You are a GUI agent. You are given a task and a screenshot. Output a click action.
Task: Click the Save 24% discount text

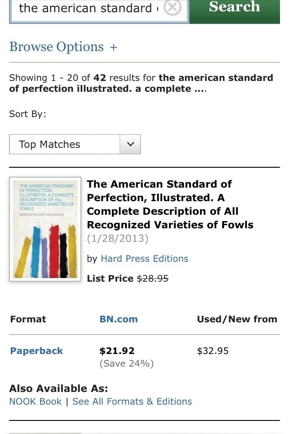point(126,363)
